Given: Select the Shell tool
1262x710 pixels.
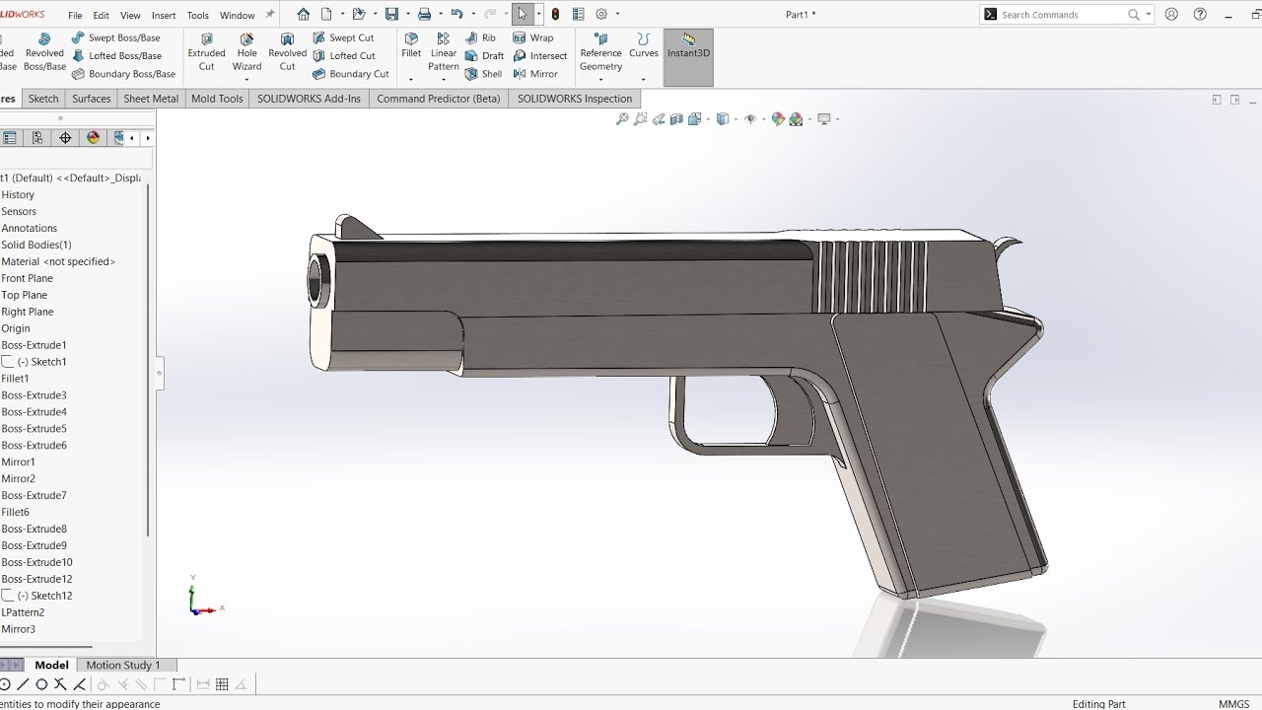Looking at the screenshot, I should (x=483, y=74).
